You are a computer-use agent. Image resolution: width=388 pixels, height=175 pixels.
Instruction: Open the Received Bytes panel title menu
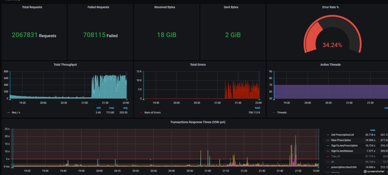click(x=165, y=7)
